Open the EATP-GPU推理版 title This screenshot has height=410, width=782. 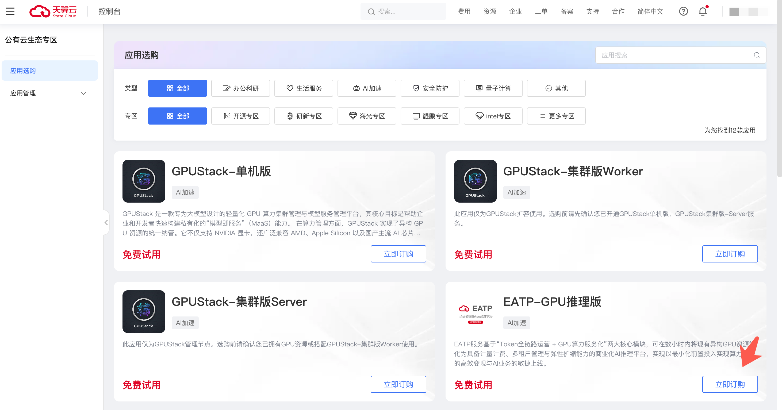(x=552, y=302)
